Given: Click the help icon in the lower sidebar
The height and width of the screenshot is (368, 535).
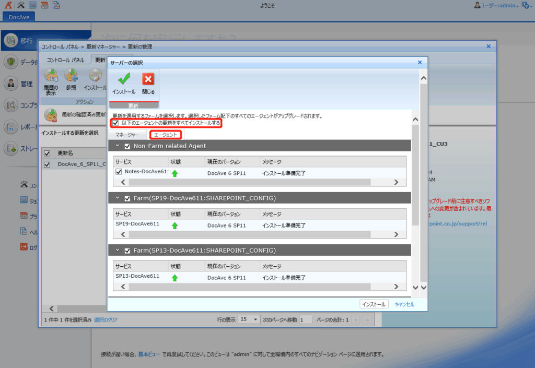Looking at the screenshot, I should (24, 231).
